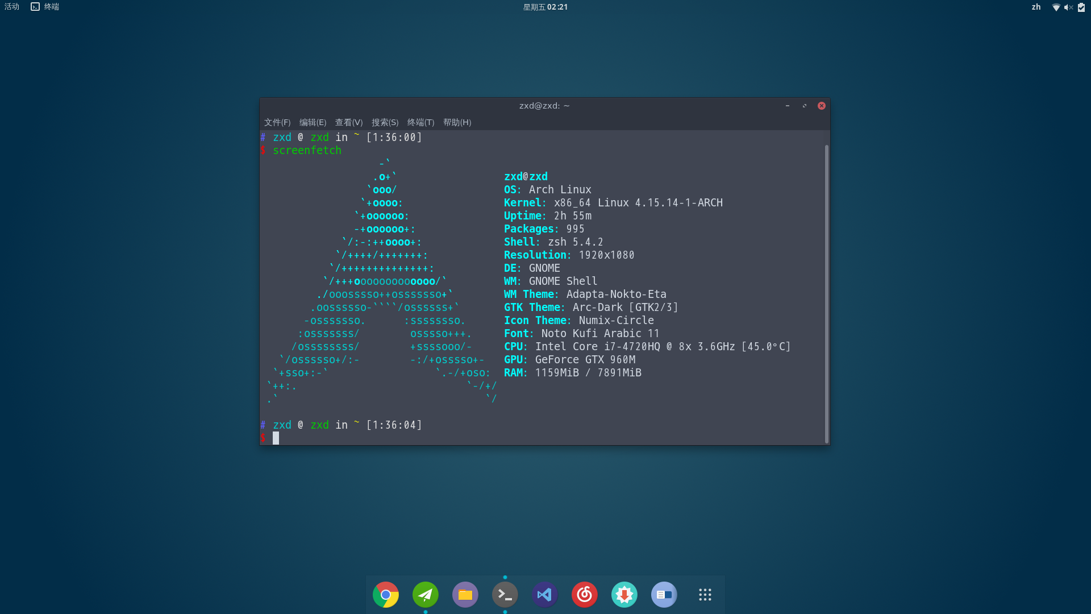Viewport: 1091px width, 614px height.
Task: Open the 文件(F) menu
Action: click(277, 122)
